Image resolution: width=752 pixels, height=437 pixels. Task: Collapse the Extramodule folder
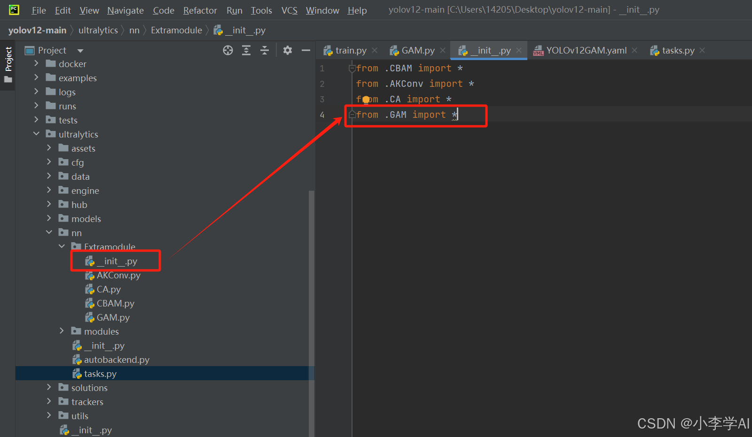pyautogui.click(x=62, y=246)
